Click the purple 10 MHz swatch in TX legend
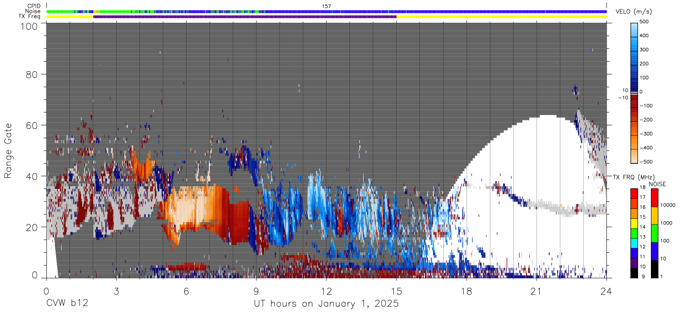The width and height of the screenshot is (682, 315). pos(634,263)
